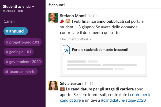
Task: Click the briefcase emoji in Silvia's message
Action: coord(62,89)
